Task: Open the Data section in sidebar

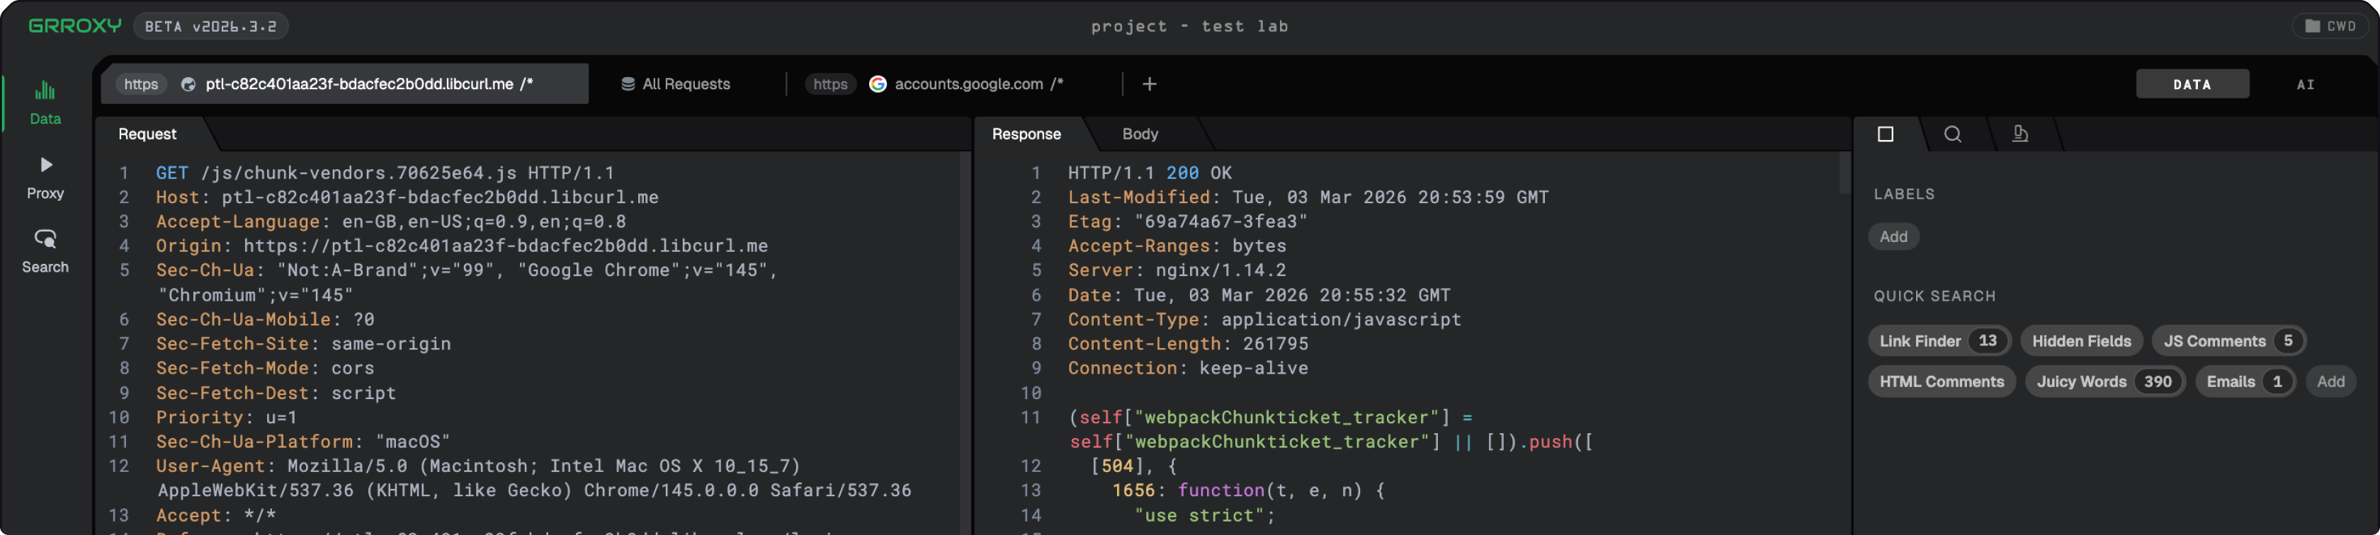Action: pos(45,103)
